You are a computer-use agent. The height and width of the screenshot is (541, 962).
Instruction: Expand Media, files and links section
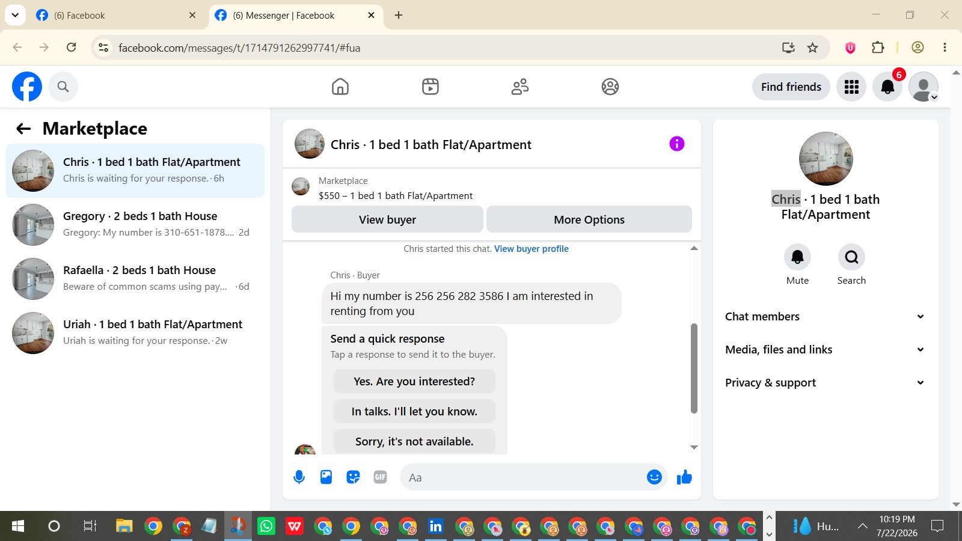[825, 350]
